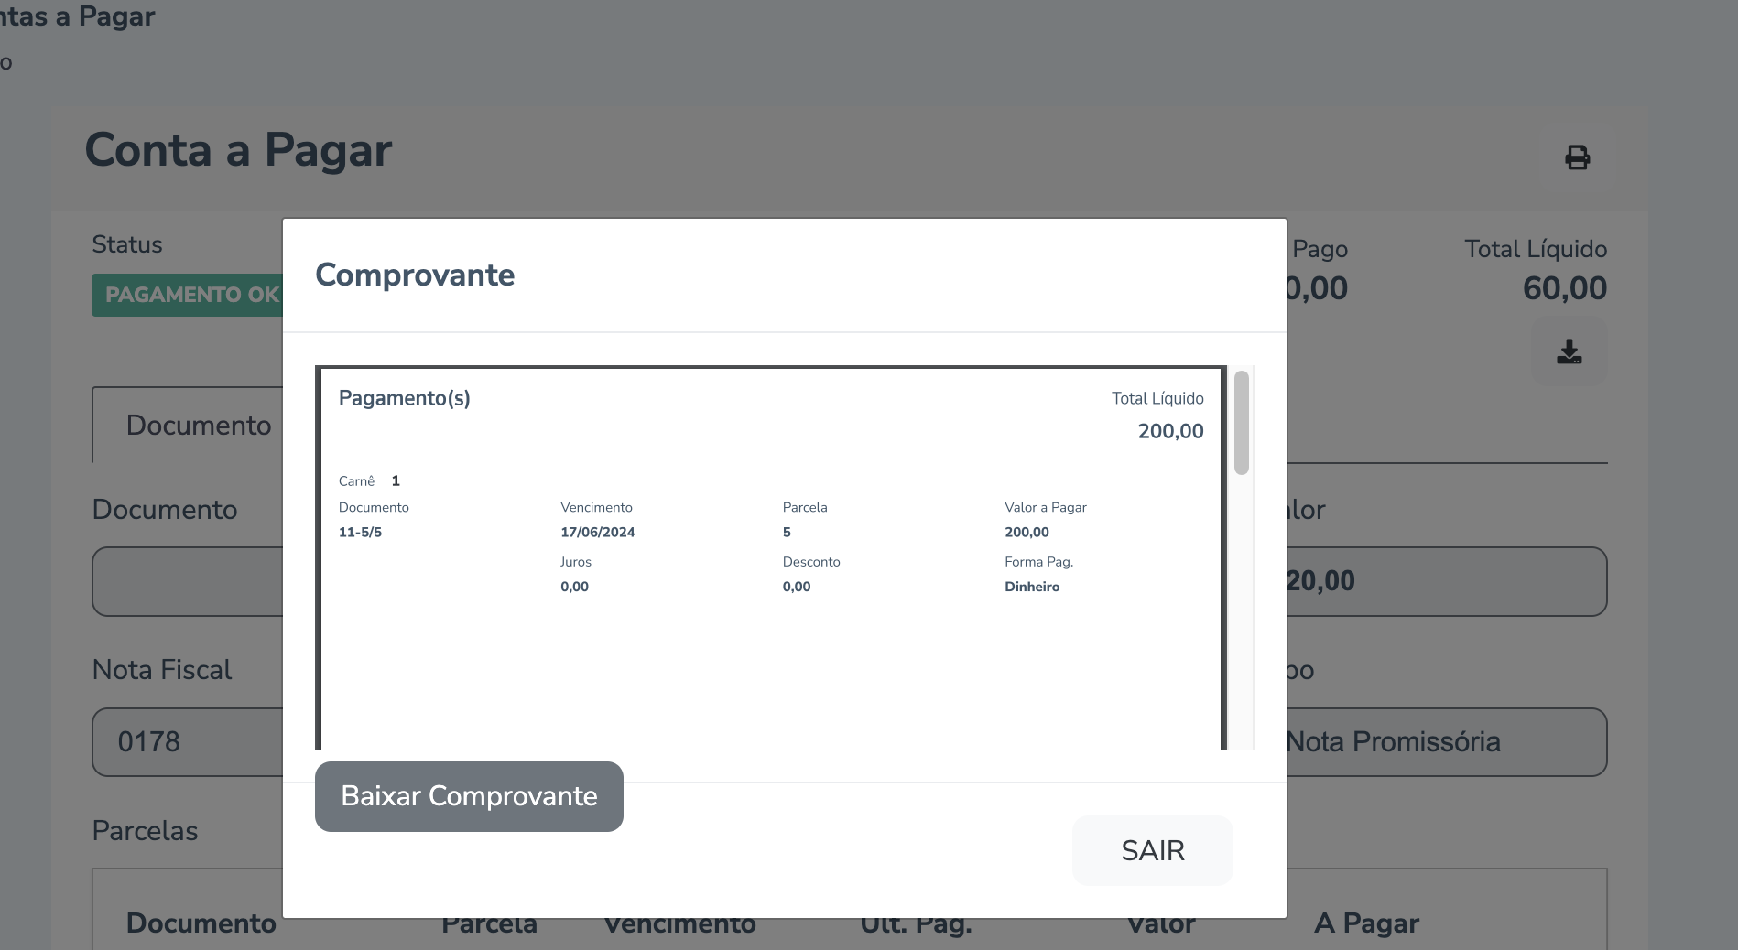Click the 17/06/2024 due date value
1738x950 pixels.
click(597, 532)
